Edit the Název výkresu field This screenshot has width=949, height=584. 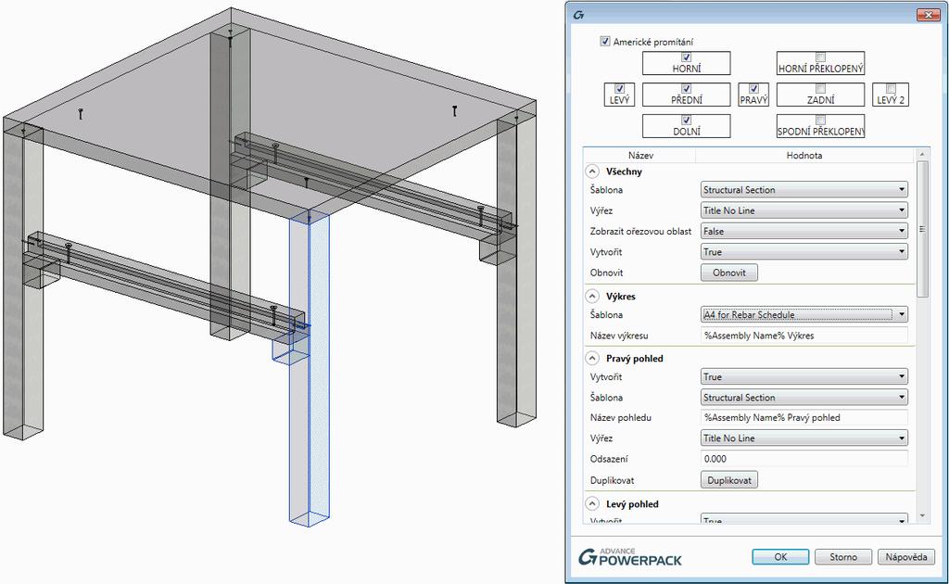point(804,336)
